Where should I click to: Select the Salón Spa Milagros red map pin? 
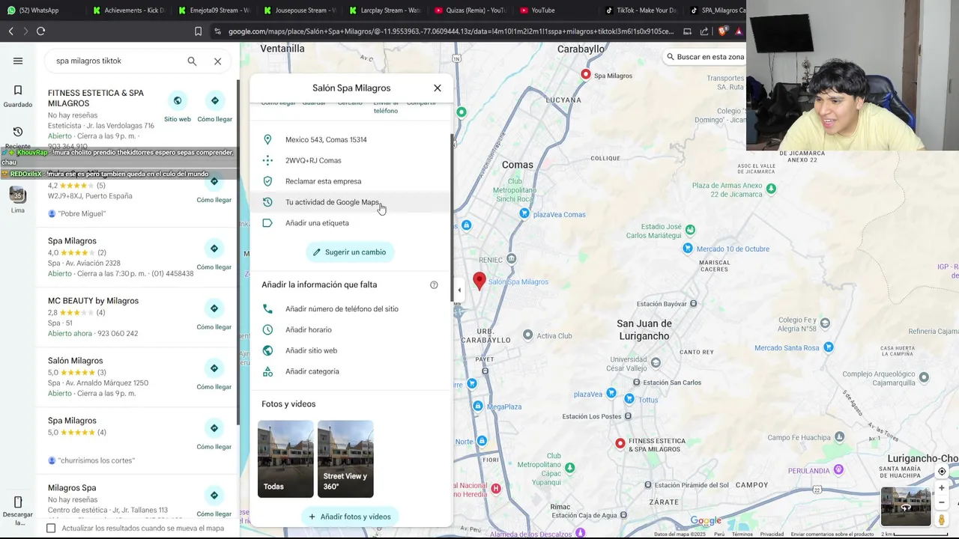pos(479,281)
